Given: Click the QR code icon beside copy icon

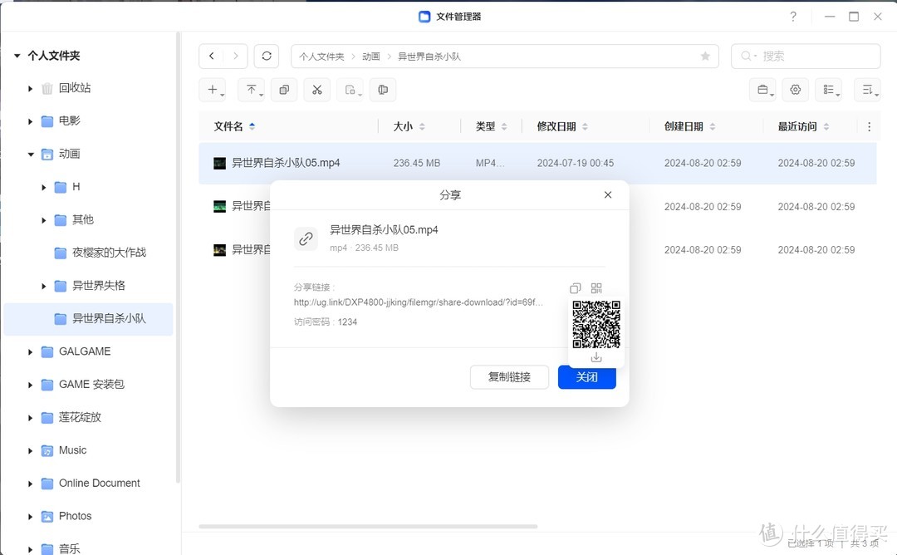Looking at the screenshot, I should (x=596, y=287).
